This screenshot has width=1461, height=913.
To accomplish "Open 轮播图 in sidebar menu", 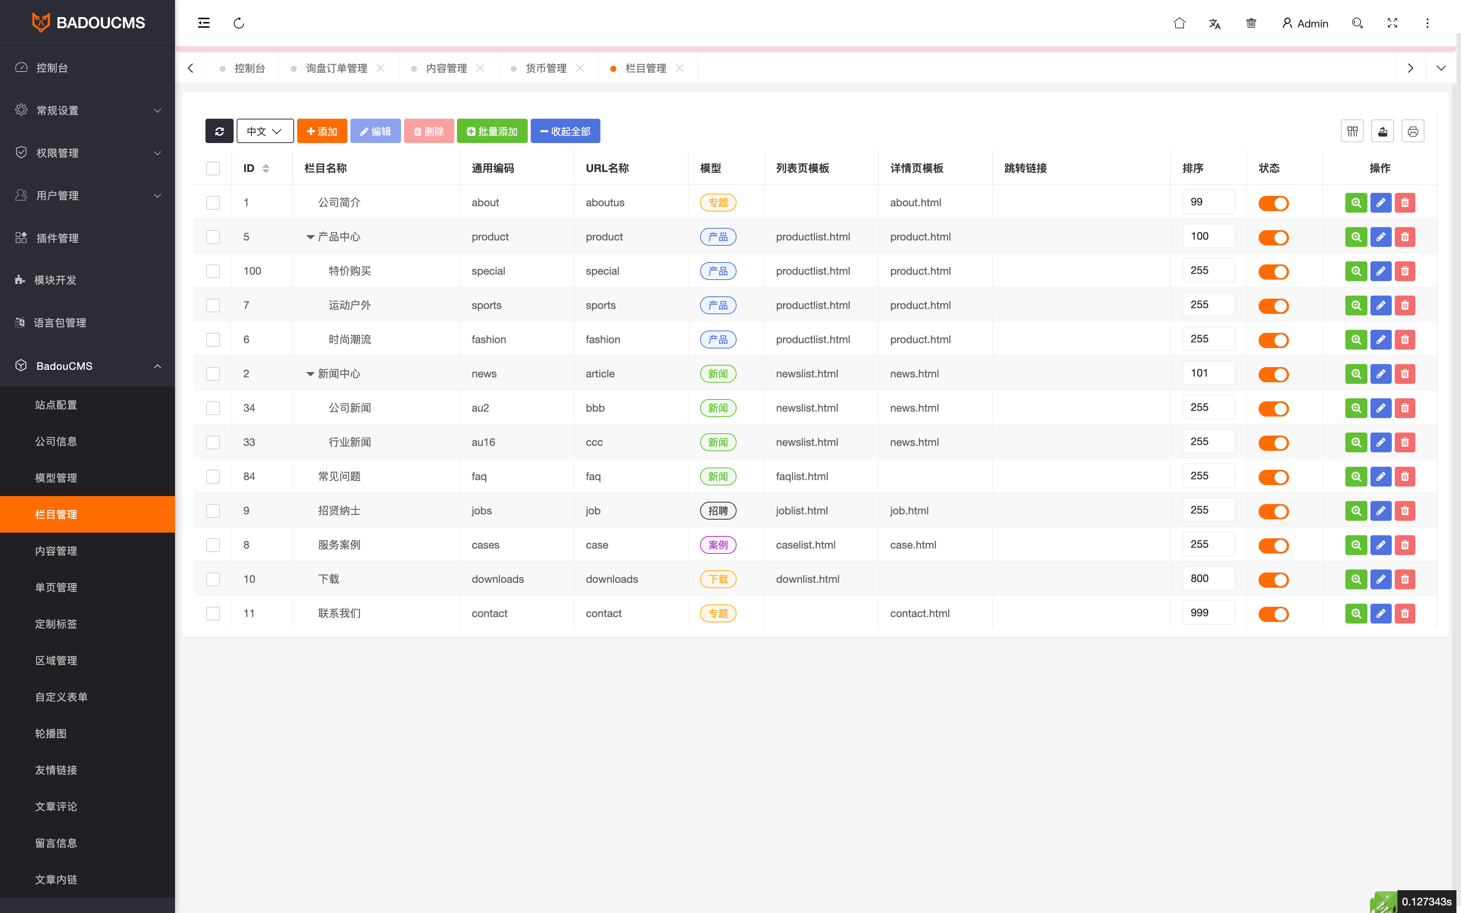I will (51, 733).
